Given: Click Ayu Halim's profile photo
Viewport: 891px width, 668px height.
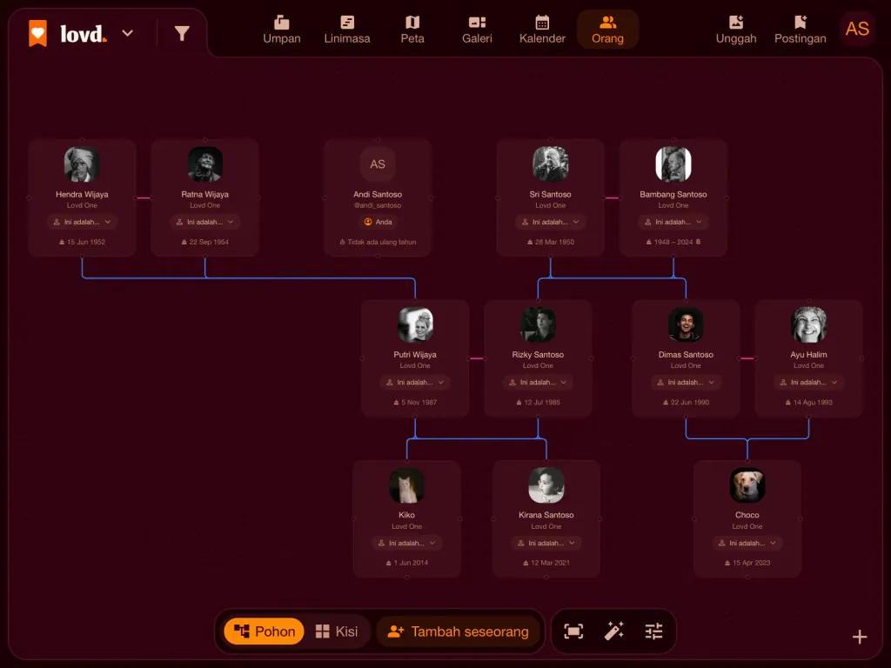Looking at the screenshot, I should coord(808,325).
